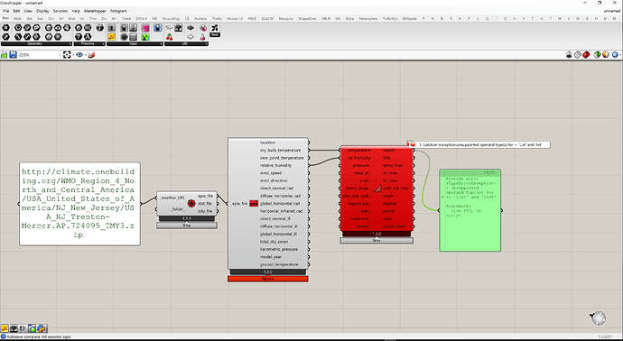Image resolution: width=623 pixels, height=341 pixels.
Task: Switch to the Math tab
Action: 18,19
